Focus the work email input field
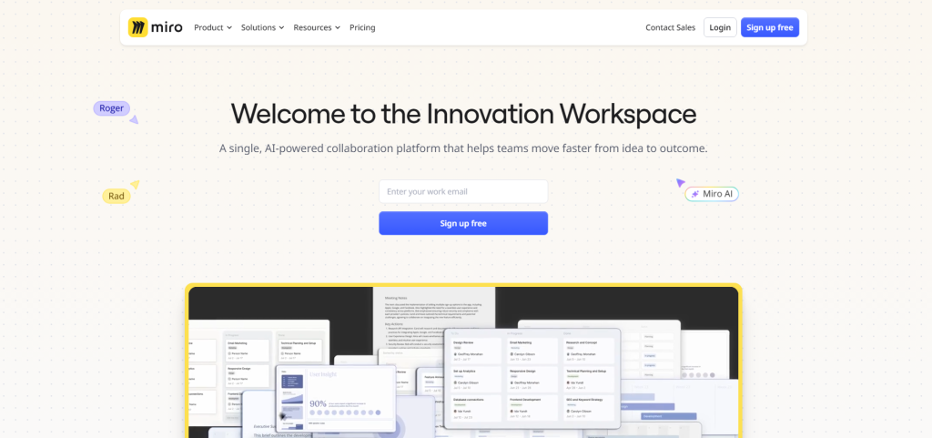The width and height of the screenshot is (932, 438). pos(463,191)
